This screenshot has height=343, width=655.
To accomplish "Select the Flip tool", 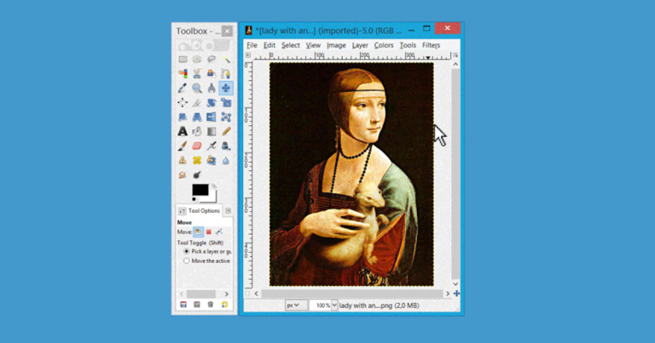I will 212,117.
